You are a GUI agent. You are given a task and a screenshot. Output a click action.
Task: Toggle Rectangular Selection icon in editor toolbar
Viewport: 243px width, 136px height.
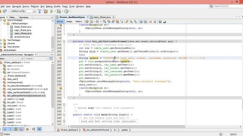(121, 22)
